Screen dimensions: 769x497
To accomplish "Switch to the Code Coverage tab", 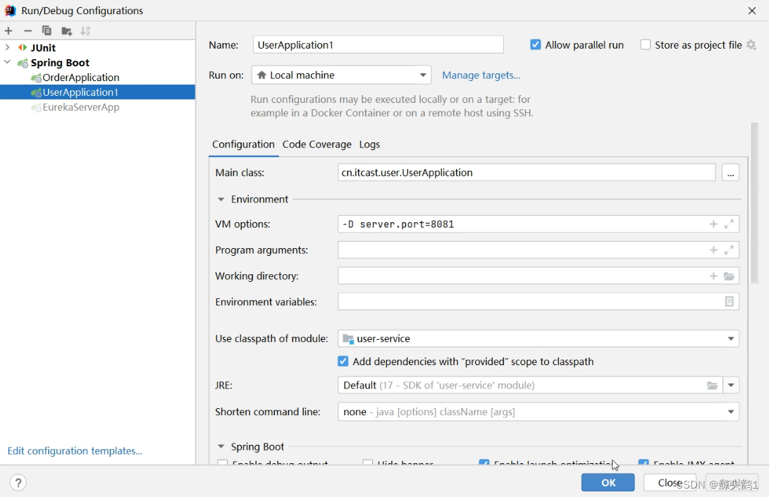I will 316,145.
